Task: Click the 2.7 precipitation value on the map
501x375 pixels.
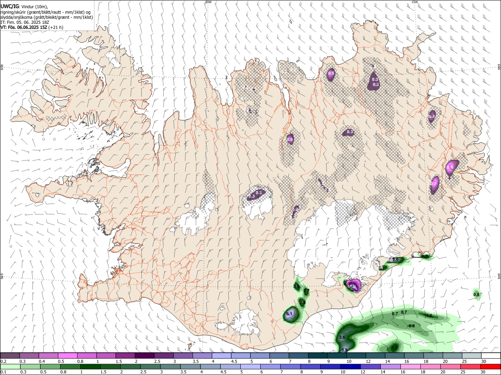Action: 306,291
